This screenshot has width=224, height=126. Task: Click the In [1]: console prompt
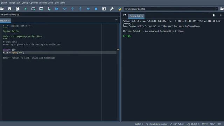(127, 36)
